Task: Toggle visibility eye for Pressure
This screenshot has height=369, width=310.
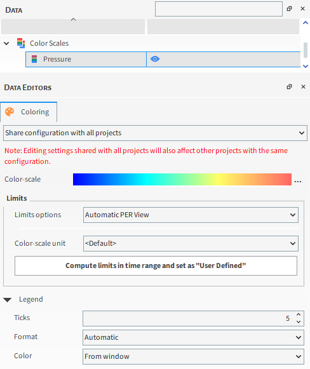Action: (x=155, y=59)
